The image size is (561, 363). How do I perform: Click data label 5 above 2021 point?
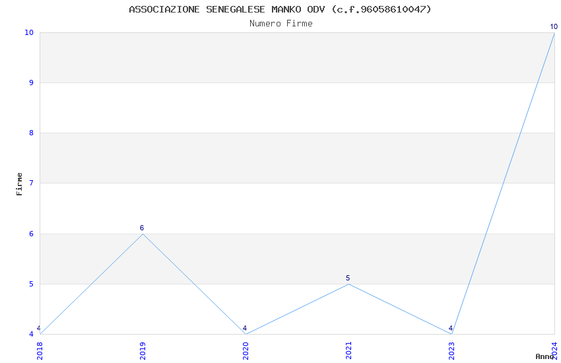[x=348, y=278]
